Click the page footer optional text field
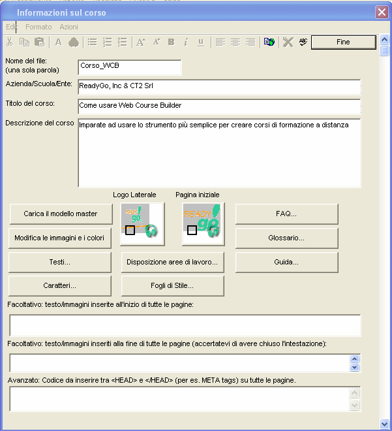392x431 pixels. 179,363
